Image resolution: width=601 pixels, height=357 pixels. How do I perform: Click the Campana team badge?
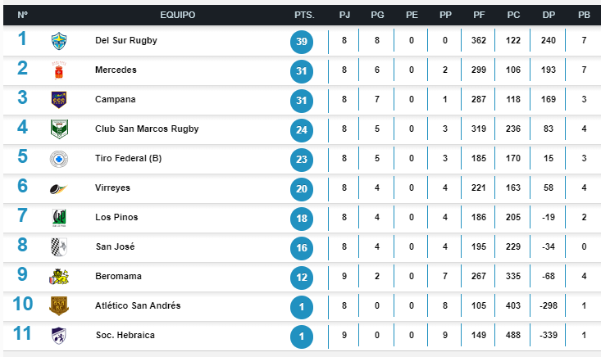tap(58, 99)
